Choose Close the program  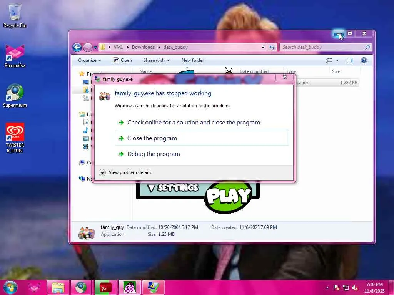pos(202,138)
